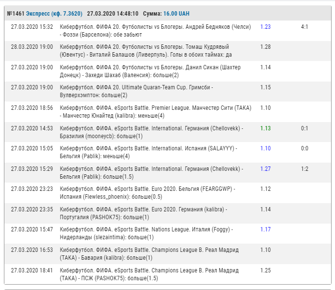Click date 27.03.2020 15:47
The image size is (335, 290).
pyautogui.click(x=32, y=230)
